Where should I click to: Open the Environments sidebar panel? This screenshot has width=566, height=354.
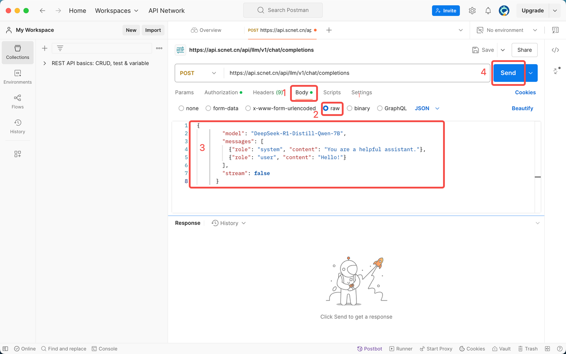coord(18,77)
